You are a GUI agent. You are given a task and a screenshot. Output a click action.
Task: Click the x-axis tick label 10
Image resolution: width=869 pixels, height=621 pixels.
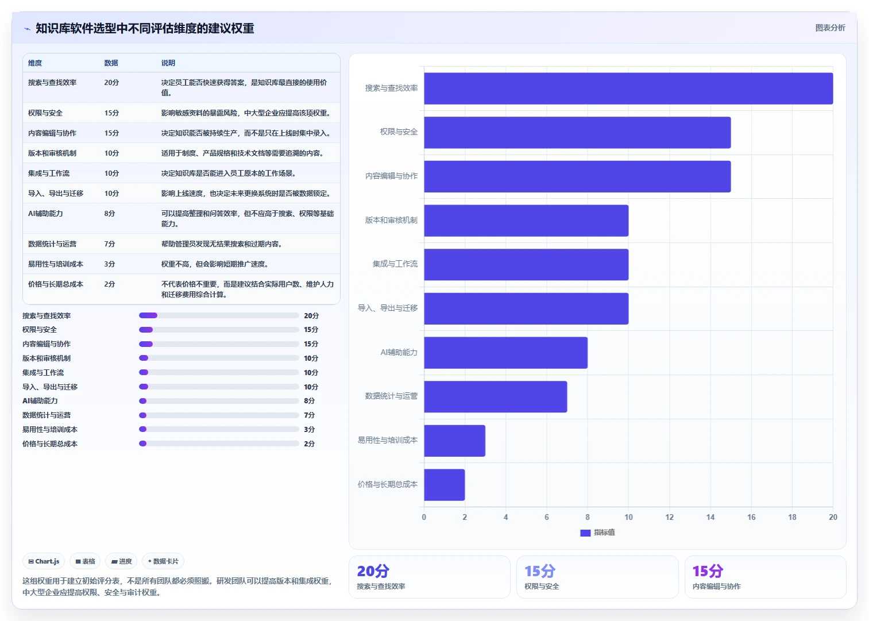click(x=628, y=517)
